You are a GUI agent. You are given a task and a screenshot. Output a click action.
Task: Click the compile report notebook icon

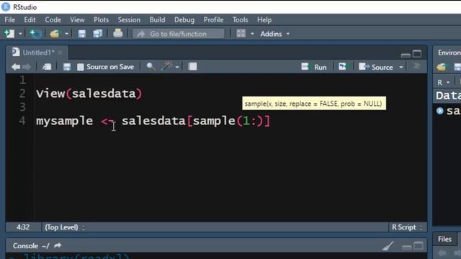192,66
